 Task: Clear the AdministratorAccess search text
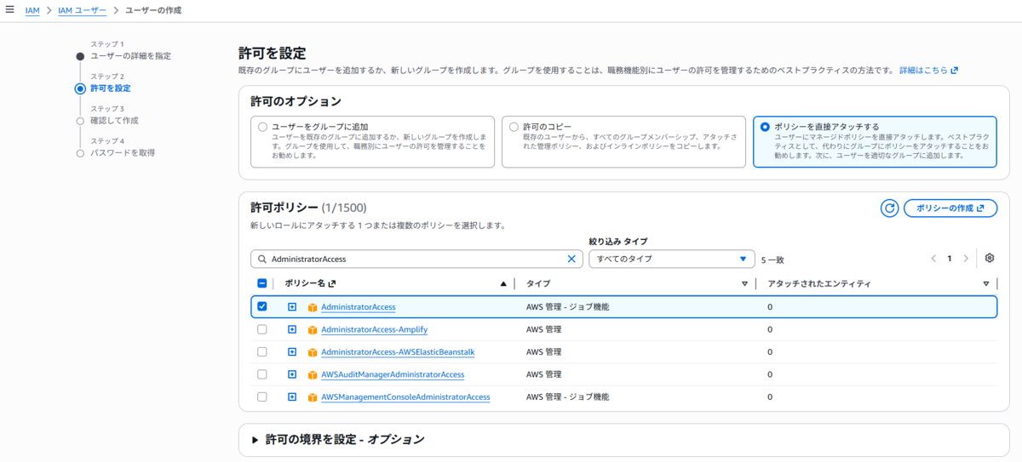click(571, 259)
